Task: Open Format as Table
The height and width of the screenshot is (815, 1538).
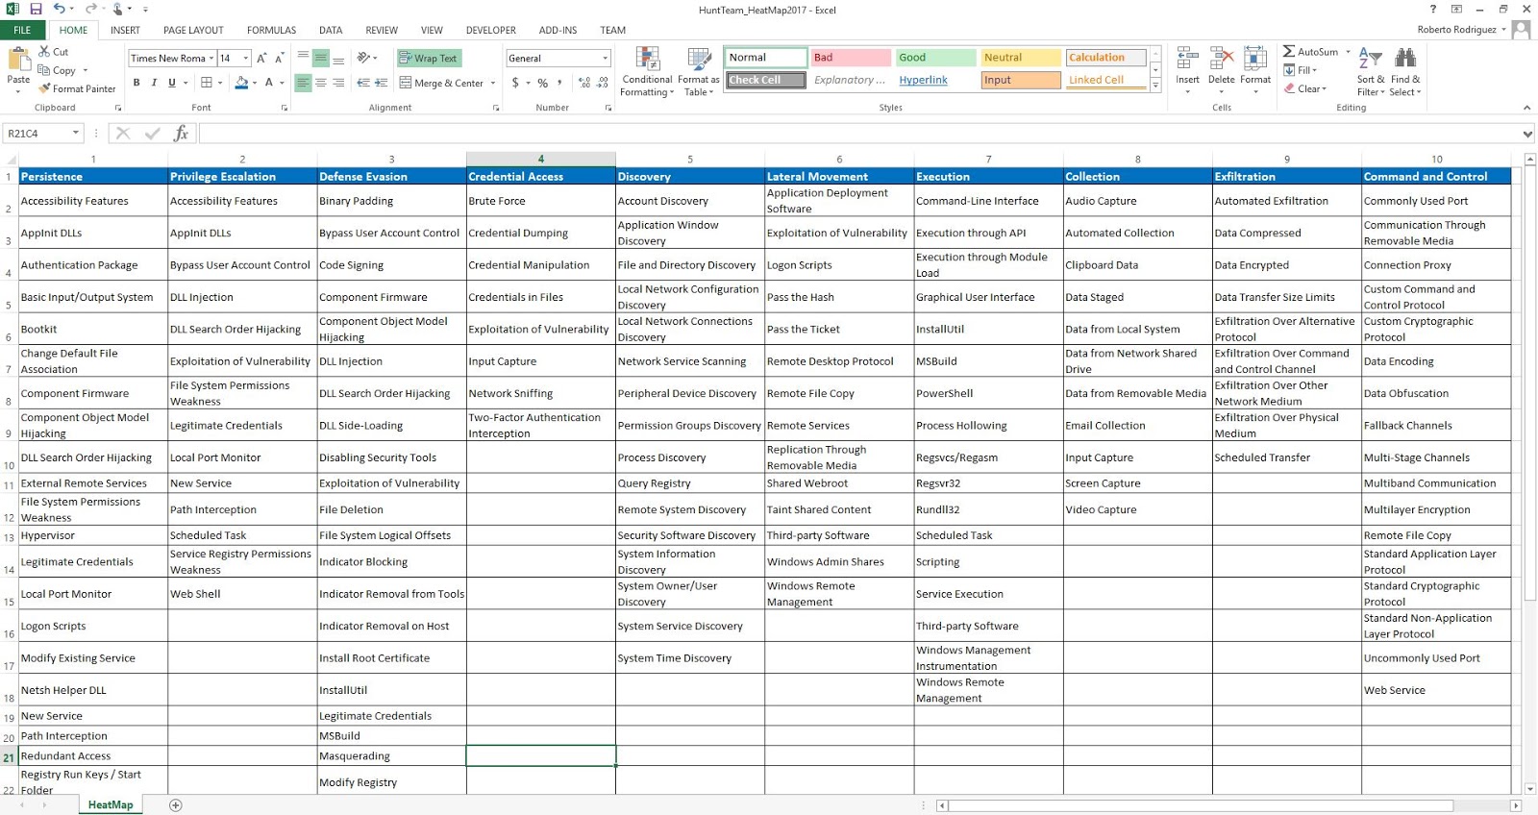Action: tap(698, 71)
